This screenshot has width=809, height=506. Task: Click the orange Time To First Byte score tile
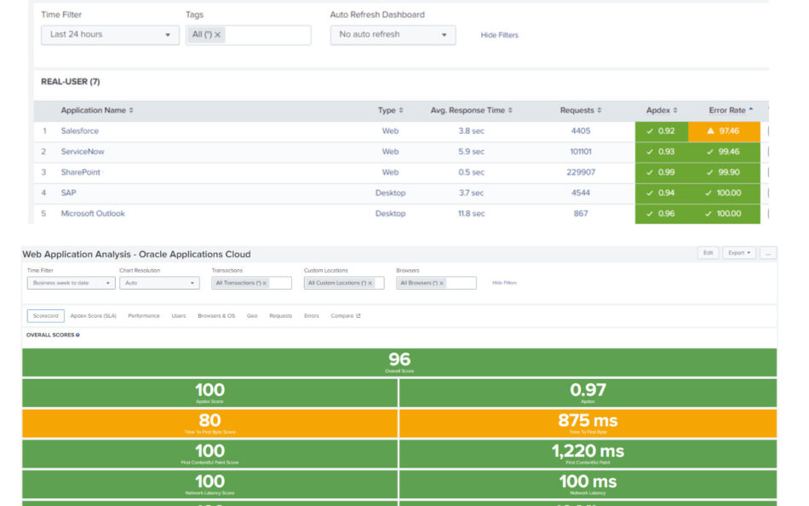(209, 423)
